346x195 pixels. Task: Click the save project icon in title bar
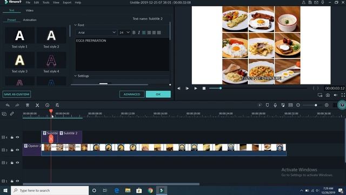point(310,2)
